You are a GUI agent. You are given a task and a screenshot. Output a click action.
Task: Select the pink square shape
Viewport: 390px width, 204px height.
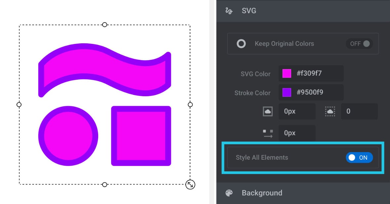[x=141, y=136]
